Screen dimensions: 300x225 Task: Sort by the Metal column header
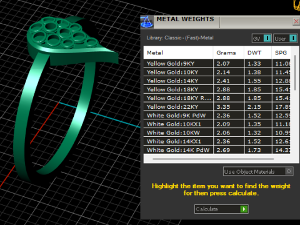click(x=178, y=52)
